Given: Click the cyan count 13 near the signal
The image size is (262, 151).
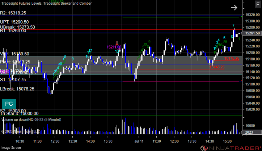Looking at the screenshot, I should click(x=117, y=51).
